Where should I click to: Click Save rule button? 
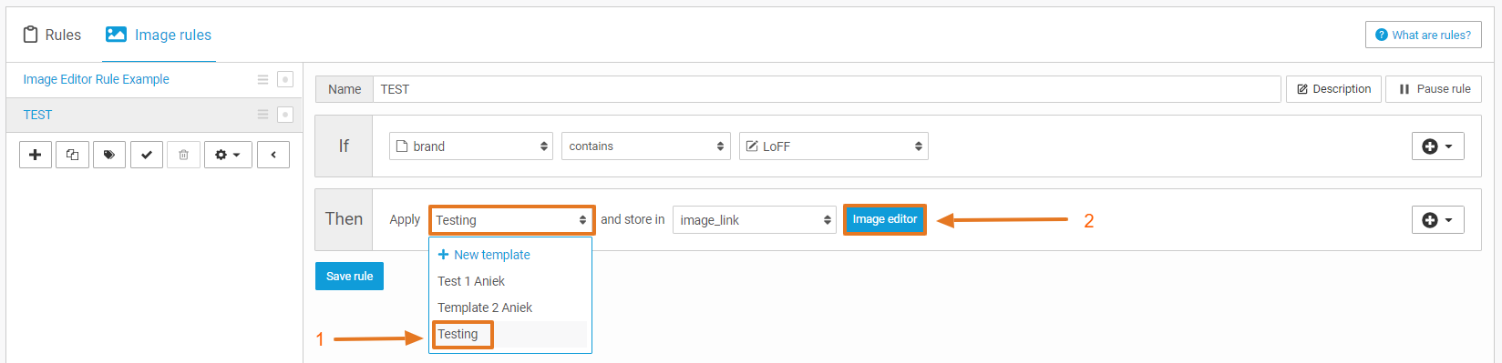click(350, 276)
